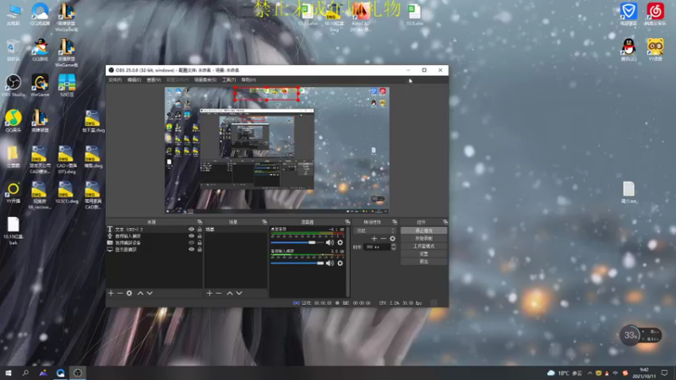Remove the transition with the minus icon

(384, 238)
